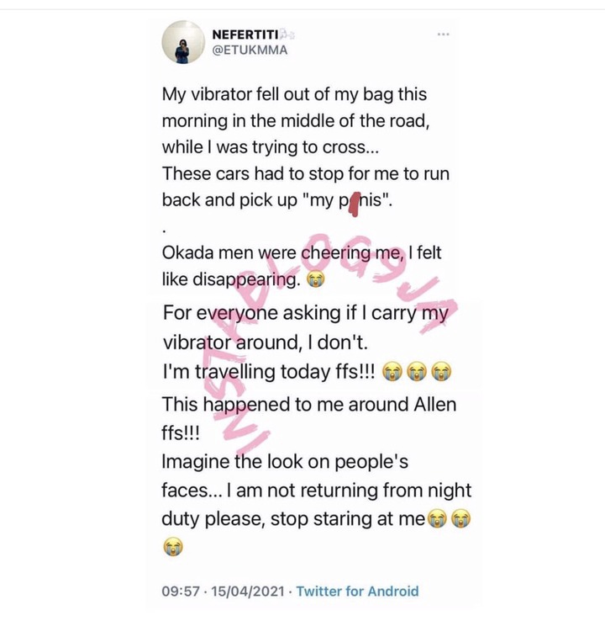The width and height of the screenshot is (605, 626).
Task: Open NEFERTITI's profile avatar picture
Action: (x=183, y=42)
